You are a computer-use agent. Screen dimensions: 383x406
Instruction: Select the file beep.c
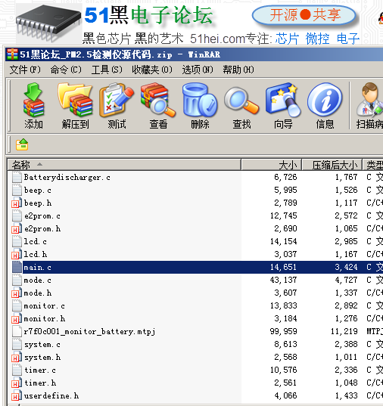pos(38,191)
